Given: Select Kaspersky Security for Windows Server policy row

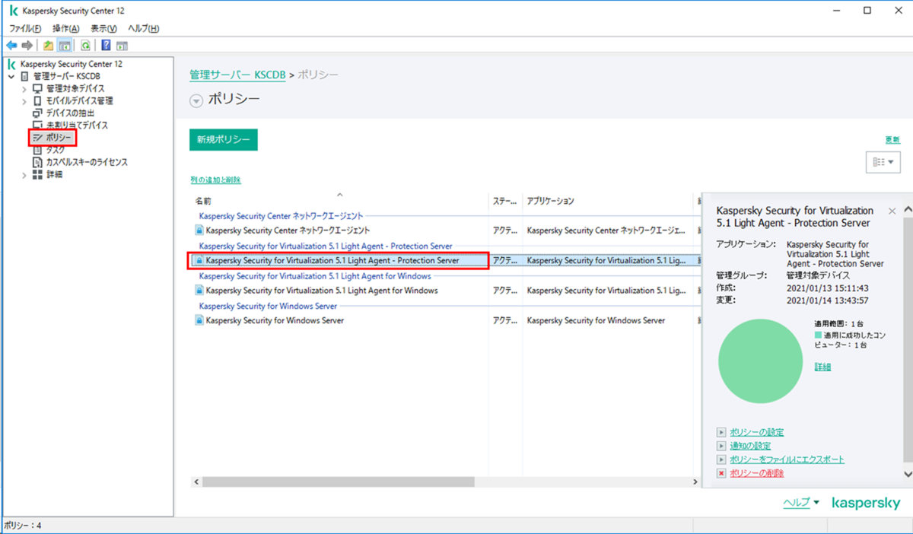Looking at the screenshot, I should click(444, 321).
